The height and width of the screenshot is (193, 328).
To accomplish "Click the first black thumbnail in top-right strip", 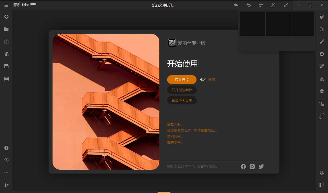I will 252,24.
